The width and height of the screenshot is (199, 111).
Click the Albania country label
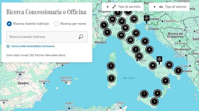pos(187,71)
